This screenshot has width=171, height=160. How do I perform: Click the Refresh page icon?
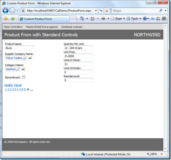point(101,11)
